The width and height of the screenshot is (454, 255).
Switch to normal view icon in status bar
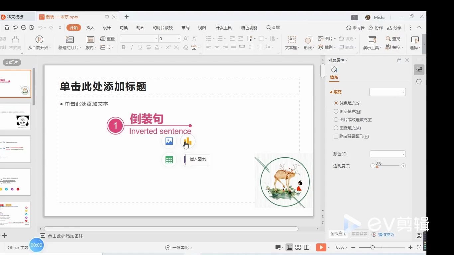pyautogui.click(x=289, y=247)
